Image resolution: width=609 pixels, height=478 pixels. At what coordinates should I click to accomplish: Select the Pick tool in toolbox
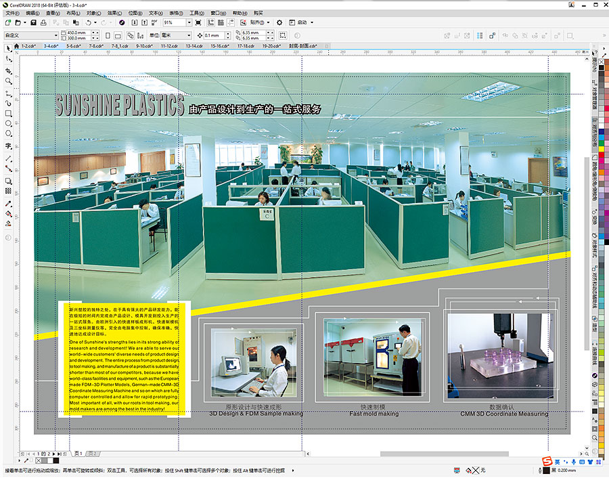[x=8, y=48]
